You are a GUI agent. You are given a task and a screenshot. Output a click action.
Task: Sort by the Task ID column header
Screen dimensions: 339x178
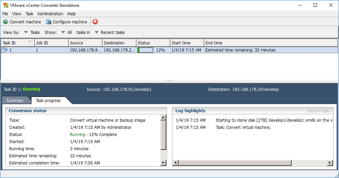tap(18, 43)
